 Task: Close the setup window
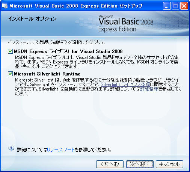184,6
